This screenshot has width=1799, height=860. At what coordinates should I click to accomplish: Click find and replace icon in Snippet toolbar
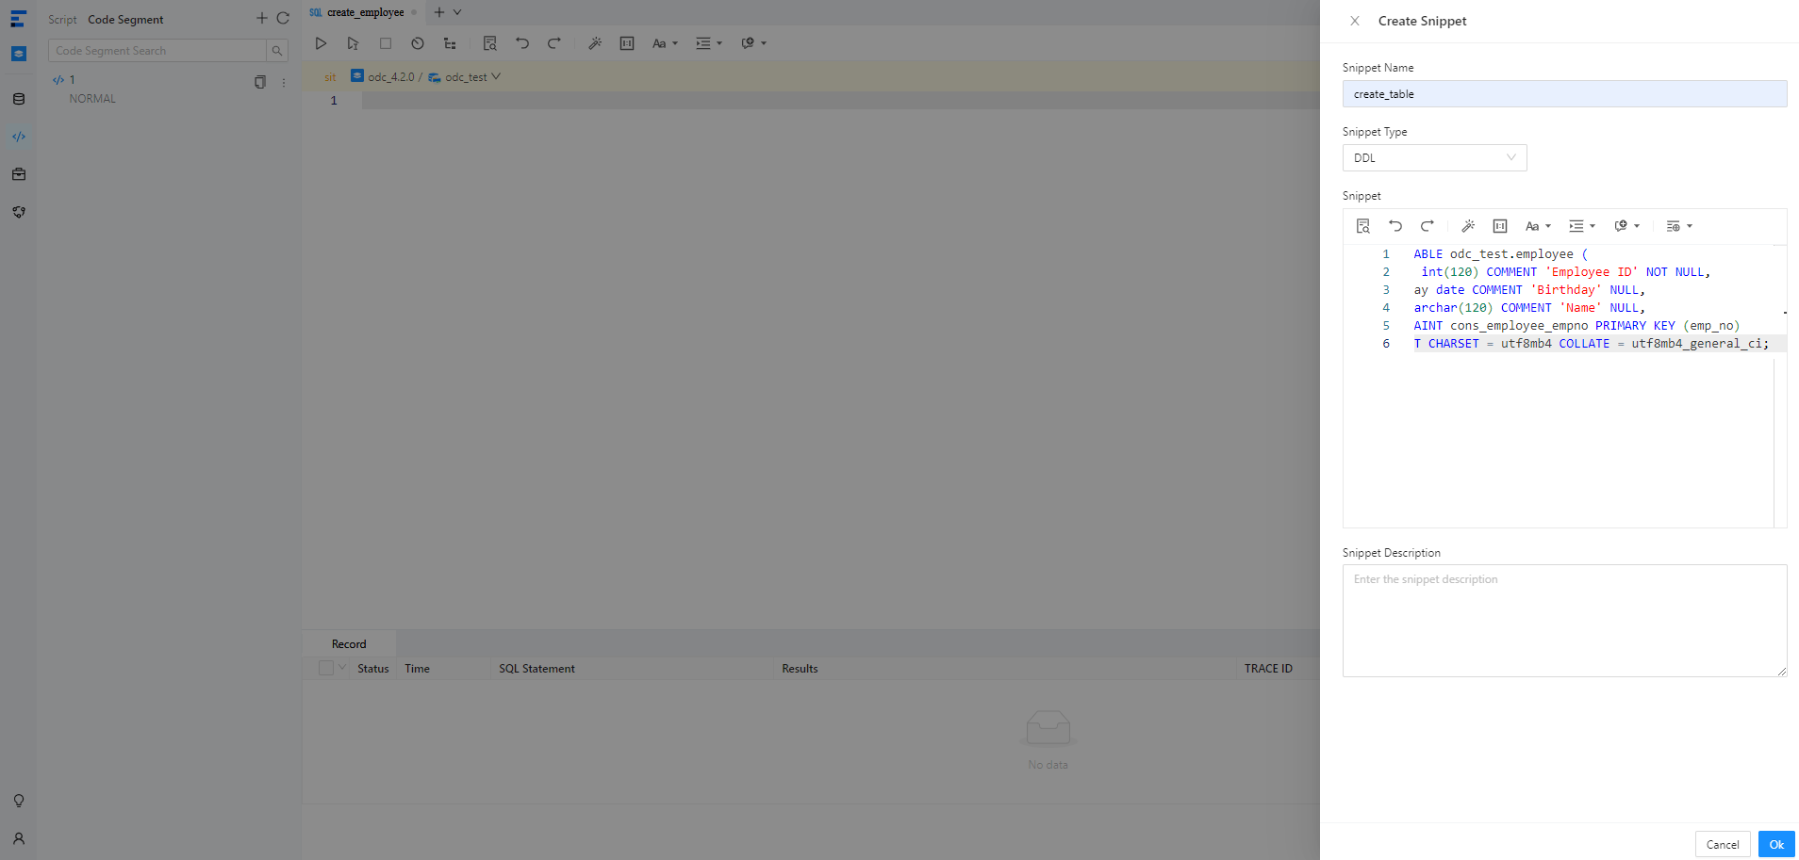coord(1362,226)
